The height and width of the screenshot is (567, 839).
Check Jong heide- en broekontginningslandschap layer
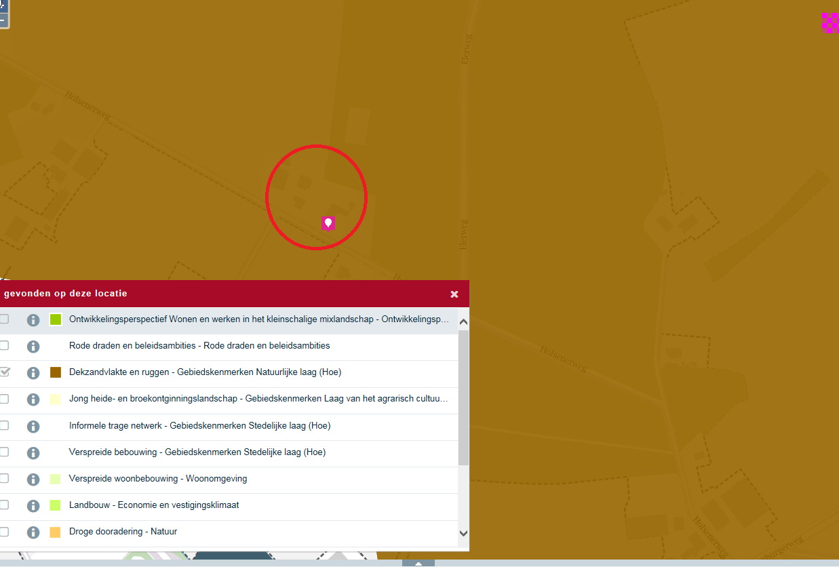coord(4,399)
